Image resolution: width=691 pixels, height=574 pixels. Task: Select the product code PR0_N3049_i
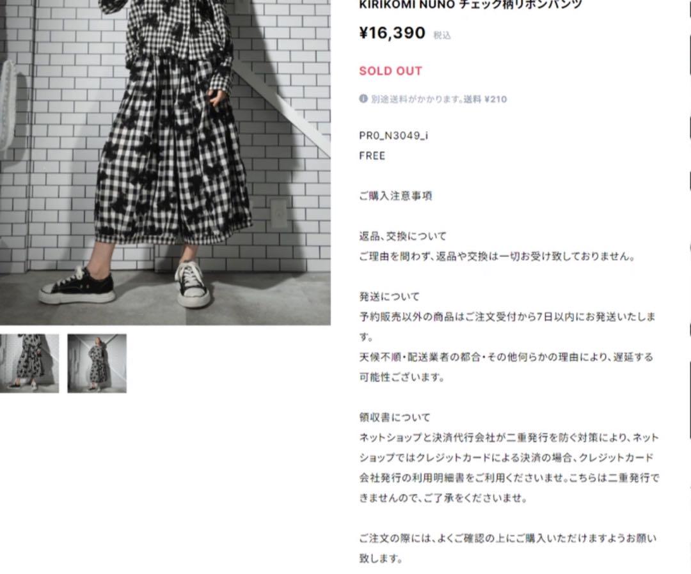click(393, 136)
